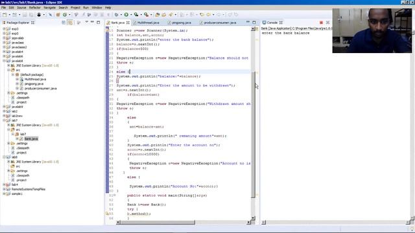The width and height of the screenshot is (415, 233).
Task: Open the Help menu
Action: click(108, 8)
